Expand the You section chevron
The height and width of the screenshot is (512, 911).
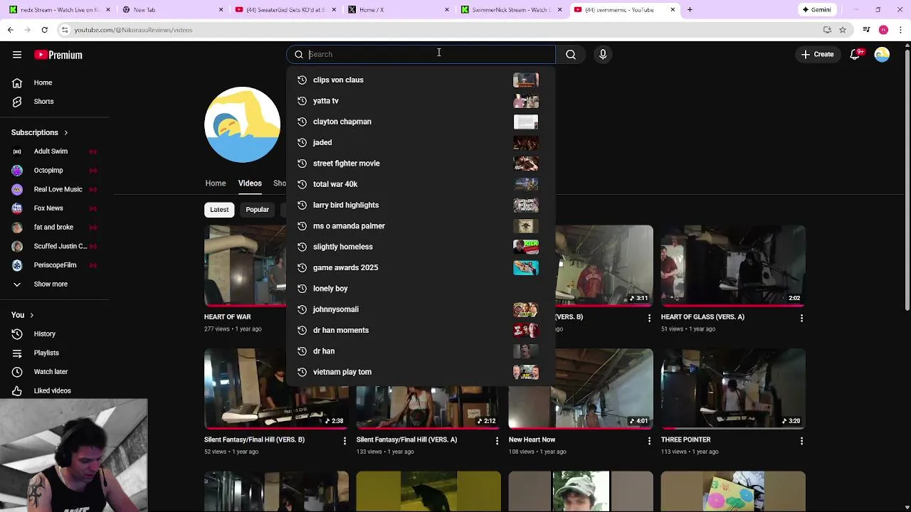pos(31,315)
